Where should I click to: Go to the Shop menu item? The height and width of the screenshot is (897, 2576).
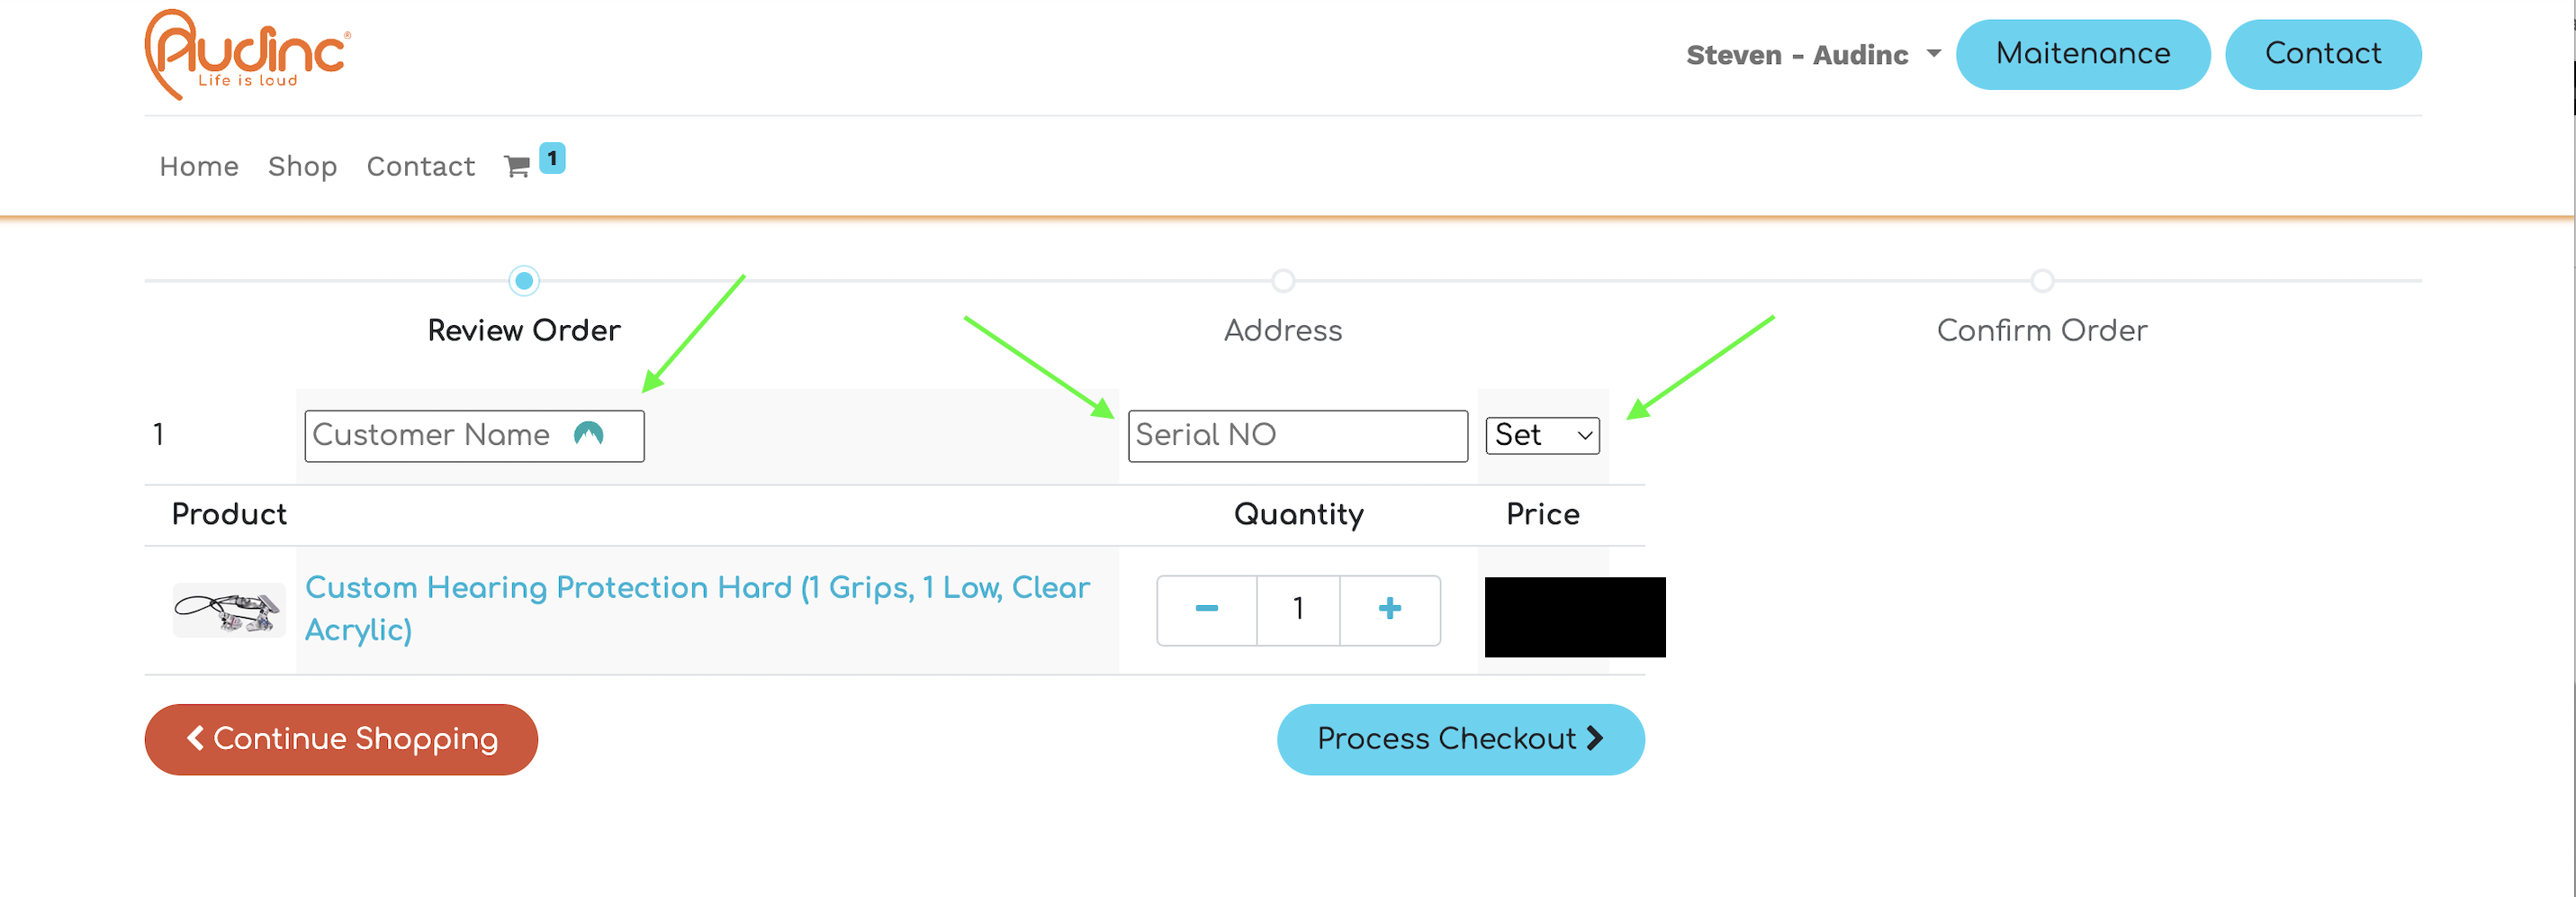pos(302,167)
